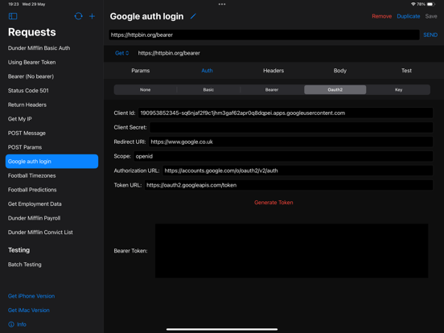This screenshot has height=333, width=444.
Task: Select Bearer auth type
Action: tap(272, 90)
